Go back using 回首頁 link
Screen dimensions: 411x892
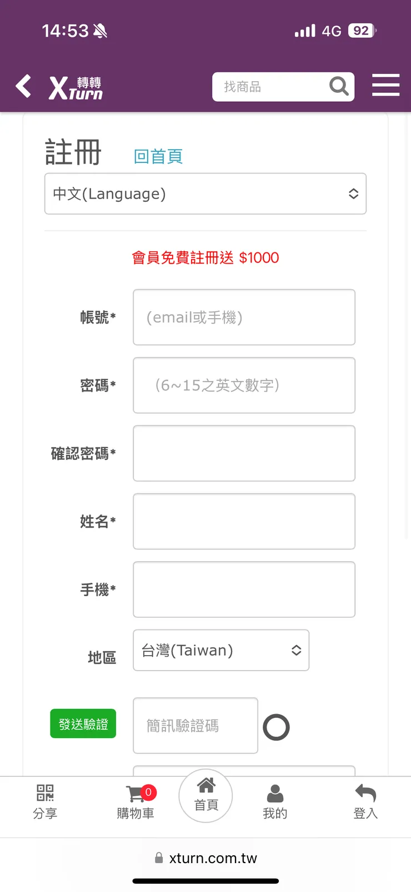tap(158, 157)
